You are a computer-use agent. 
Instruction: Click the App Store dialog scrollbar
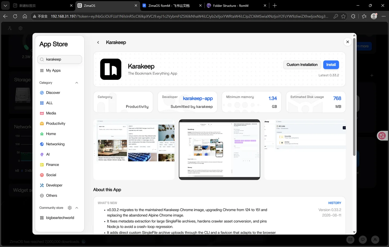coord(354,97)
